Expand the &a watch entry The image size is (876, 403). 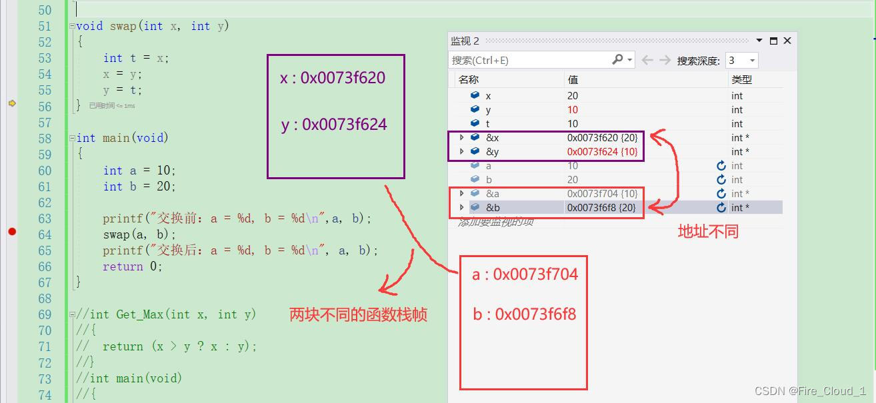tap(461, 193)
